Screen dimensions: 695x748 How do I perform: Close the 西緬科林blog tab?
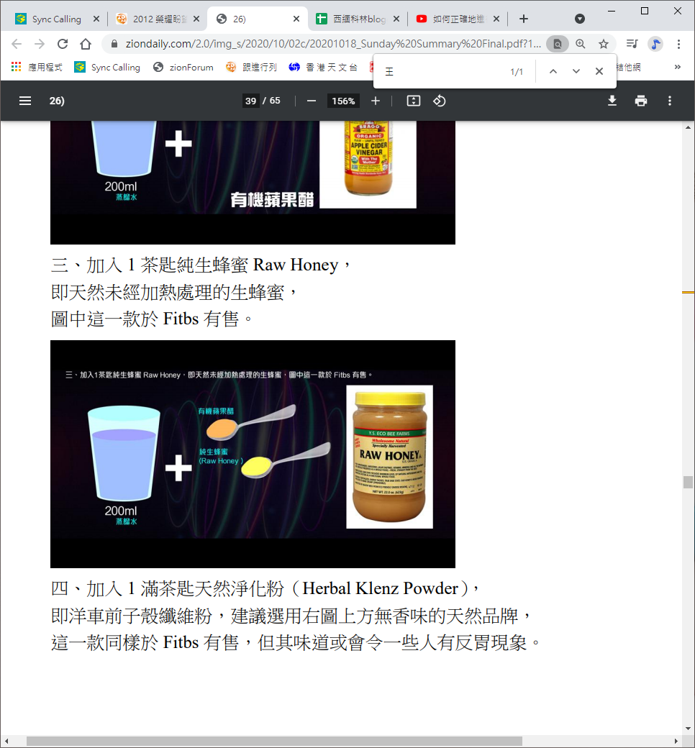pyautogui.click(x=396, y=19)
